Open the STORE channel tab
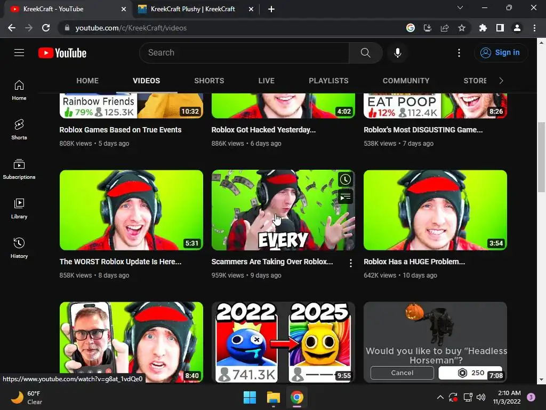This screenshot has height=410, width=546. point(475,81)
